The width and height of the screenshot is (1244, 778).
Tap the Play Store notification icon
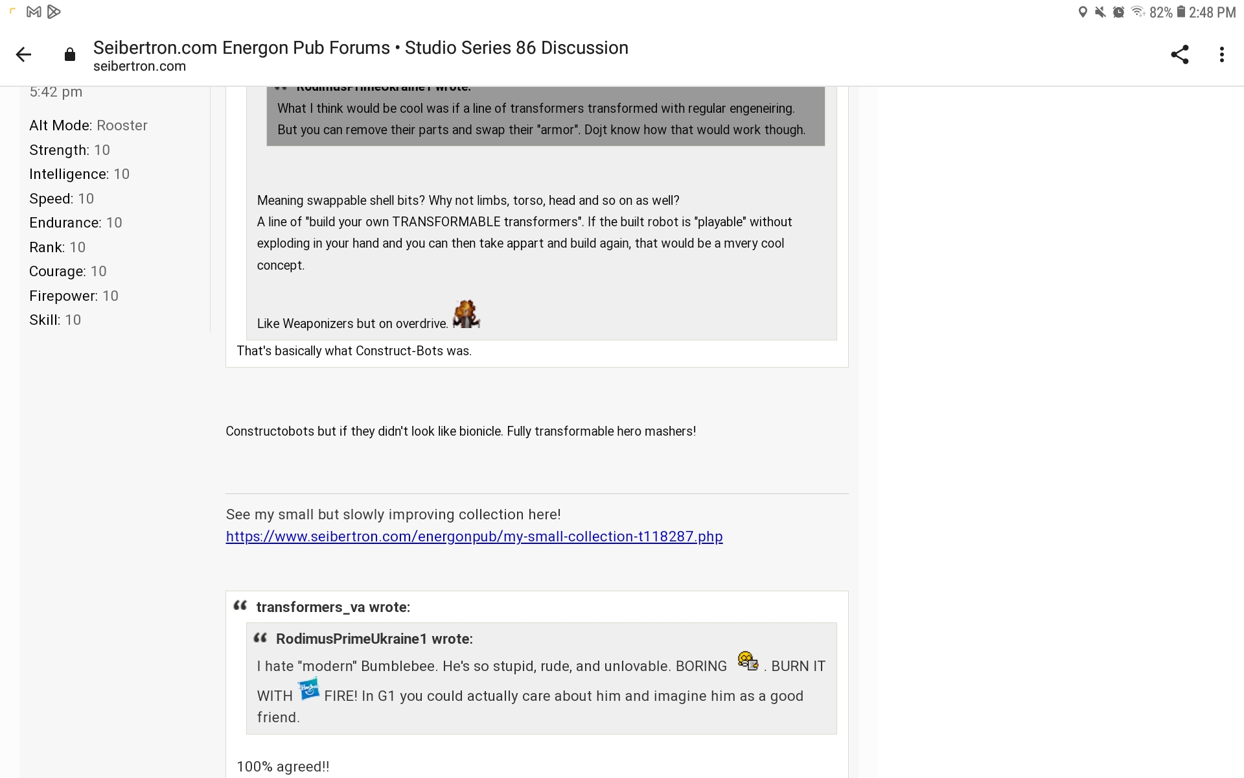click(54, 12)
